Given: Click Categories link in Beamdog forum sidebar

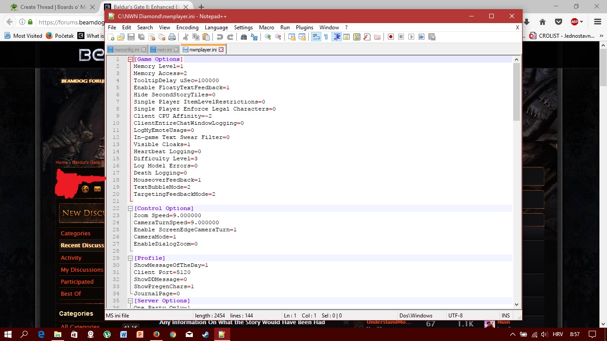Looking at the screenshot, I should tap(76, 233).
